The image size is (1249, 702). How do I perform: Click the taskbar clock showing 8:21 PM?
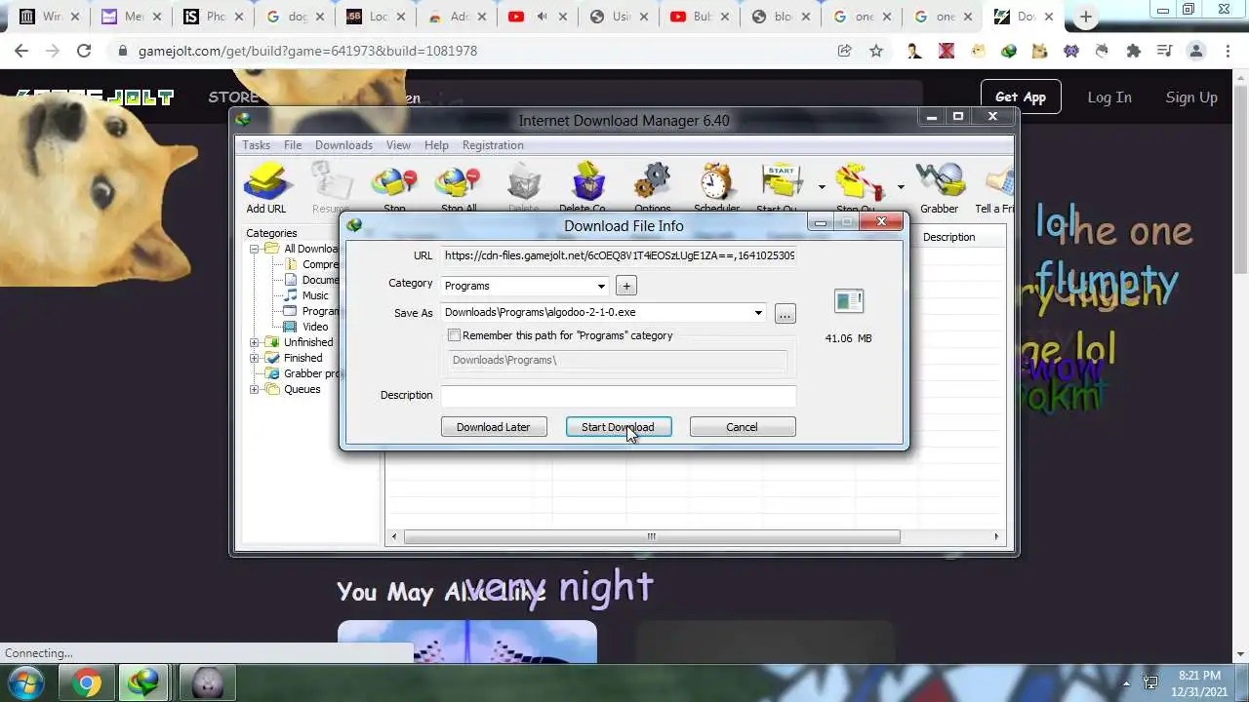[x=1199, y=682]
